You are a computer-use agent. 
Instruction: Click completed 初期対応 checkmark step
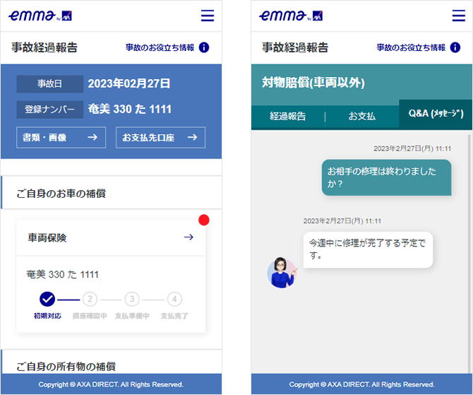coord(47,299)
